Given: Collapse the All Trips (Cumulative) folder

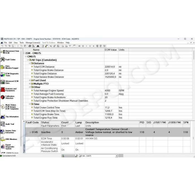Looking at the screenshot, I should [x=28, y=60].
